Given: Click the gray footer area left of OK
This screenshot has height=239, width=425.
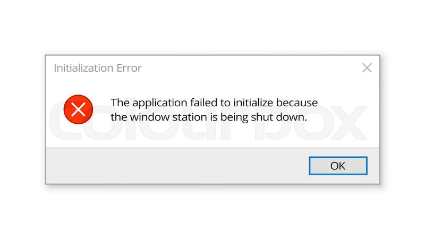Looking at the screenshot, I should (x=175, y=166).
